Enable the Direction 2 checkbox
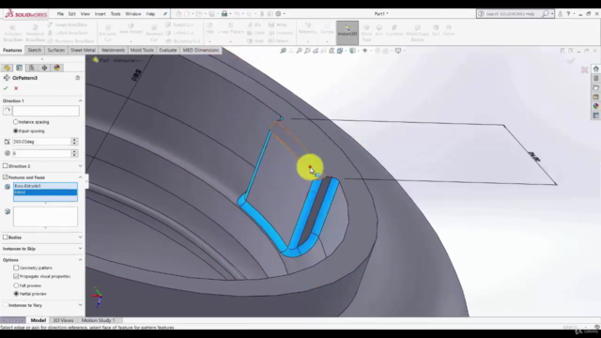Image resolution: width=601 pixels, height=338 pixels. (6, 166)
